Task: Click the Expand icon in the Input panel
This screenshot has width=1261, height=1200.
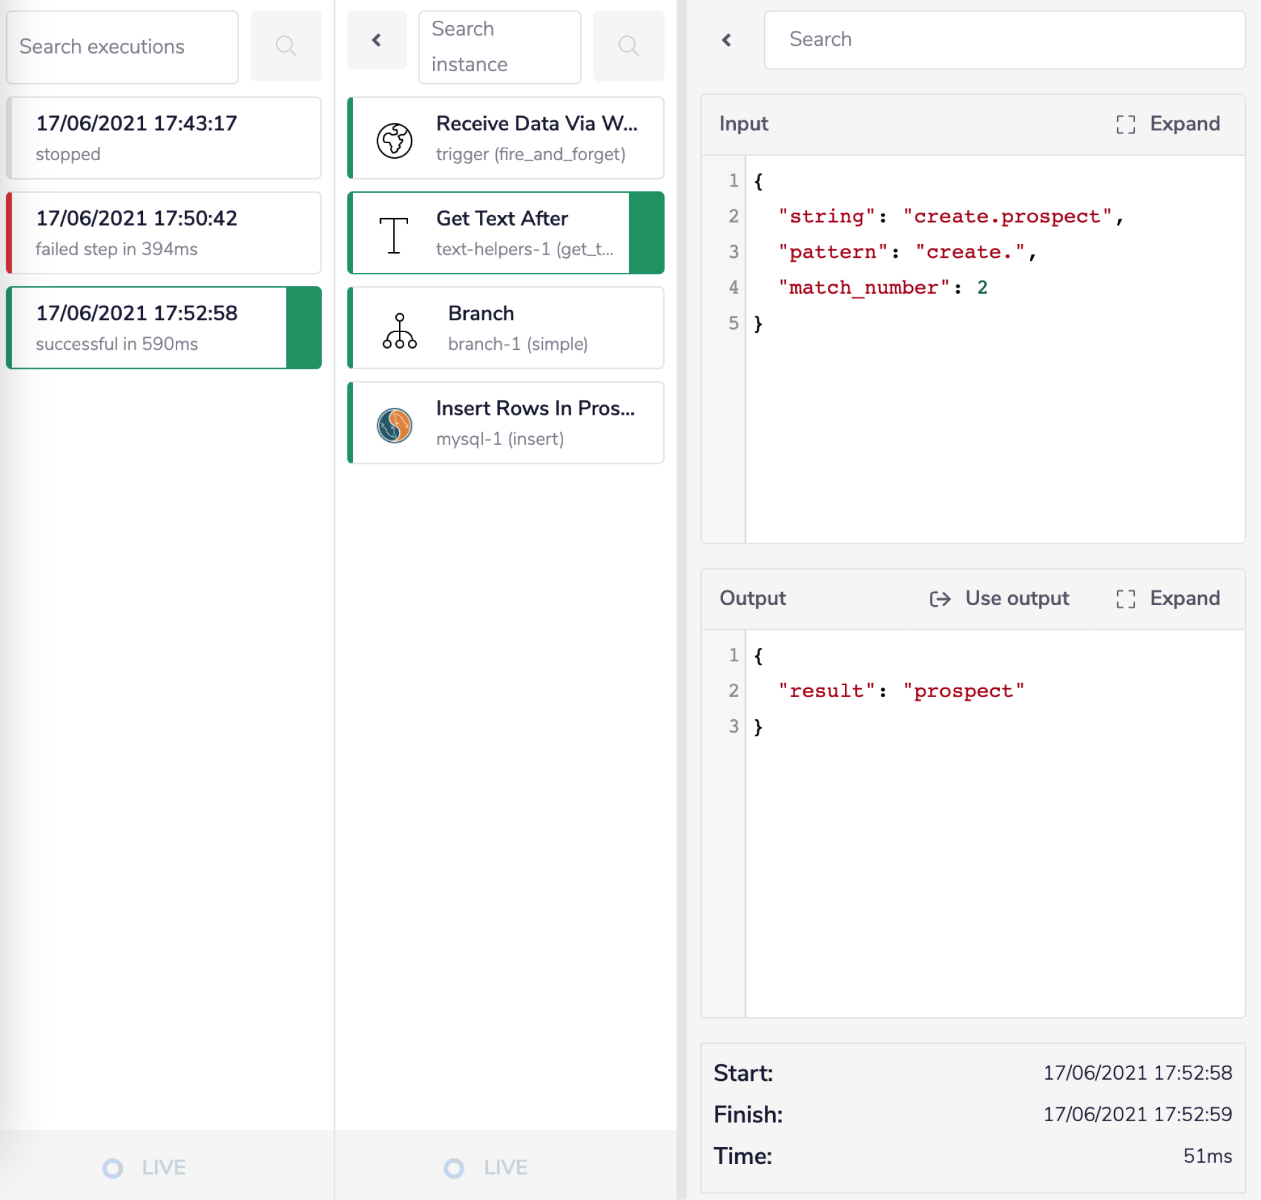Action: pyautogui.click(x=1126, y=123)
